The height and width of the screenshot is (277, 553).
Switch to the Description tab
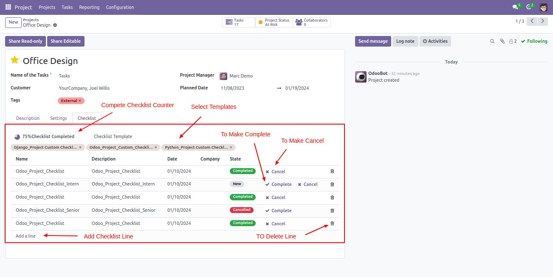pyautogui.click(x=28, y=118)
